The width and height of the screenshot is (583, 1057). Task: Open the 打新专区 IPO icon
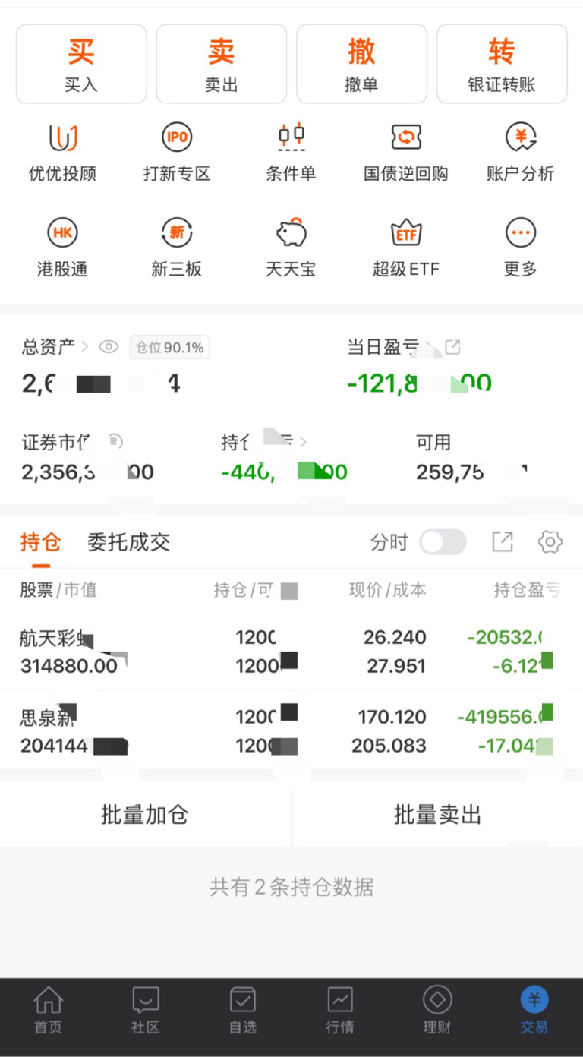pyautogui.click(x=176, y=153)
